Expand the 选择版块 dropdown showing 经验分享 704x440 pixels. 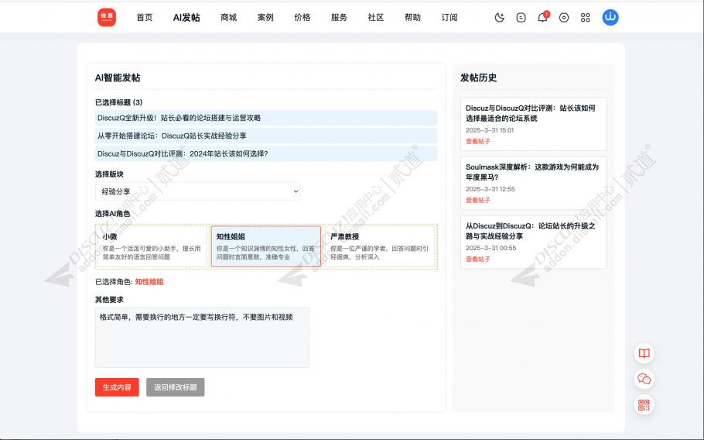[x=197, y=191]
